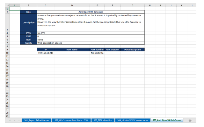Click the Description label cell
The height and width of the screenshot is (127, 204).
point(28,22)
